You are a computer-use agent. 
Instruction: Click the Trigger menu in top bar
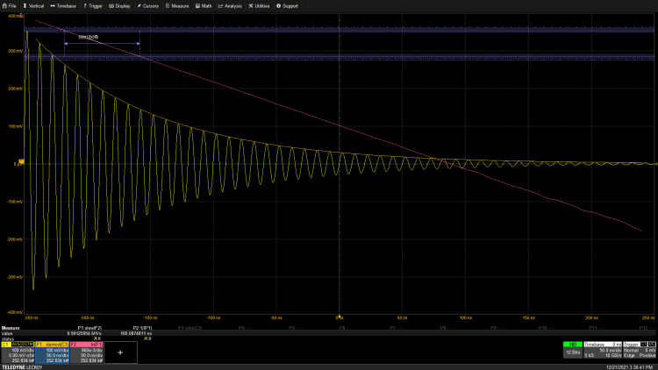(x=95, y=5)
